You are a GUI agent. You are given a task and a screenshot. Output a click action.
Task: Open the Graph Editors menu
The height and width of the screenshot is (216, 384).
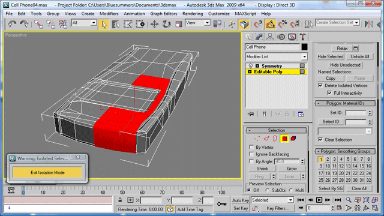pyautogui.click(x=164, y=14)
